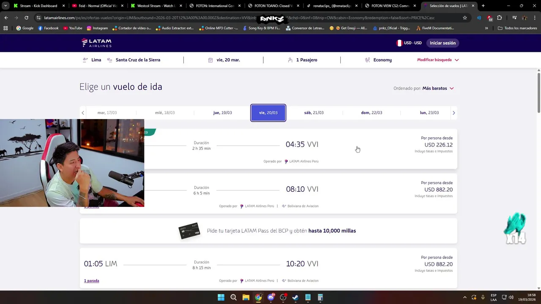Bookmark this page with star icon
The width and height of the screenshot is (541, 304).
pos(465,18)
